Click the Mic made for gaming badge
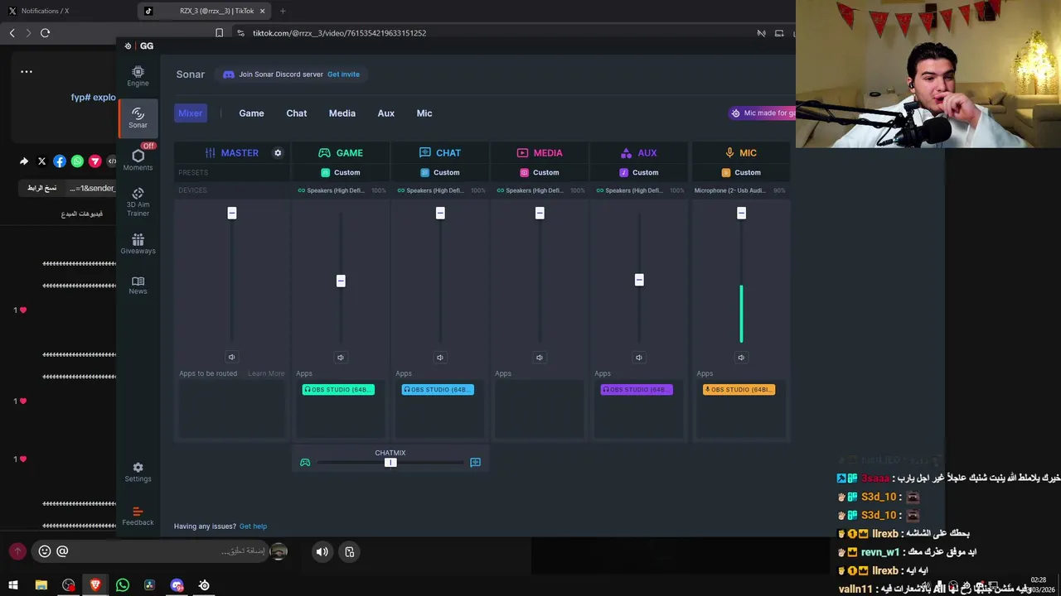The width and height of the screenshot is (1061, 596). click(x=763, y=113)
